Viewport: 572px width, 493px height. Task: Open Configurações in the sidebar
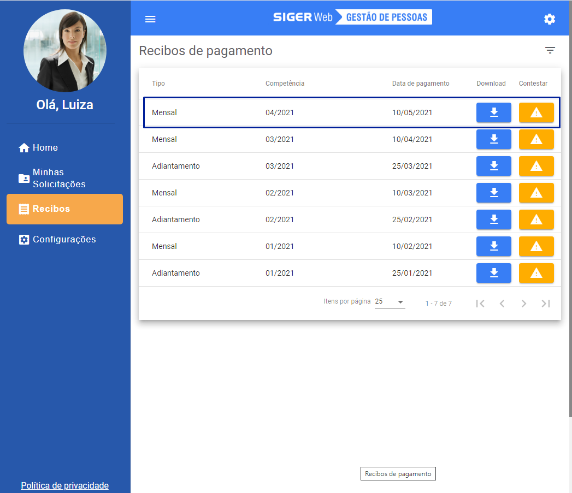64,240
